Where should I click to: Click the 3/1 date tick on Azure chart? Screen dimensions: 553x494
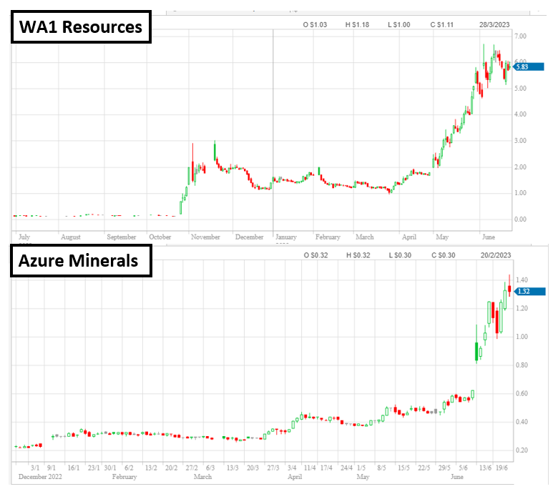[35, 468]
